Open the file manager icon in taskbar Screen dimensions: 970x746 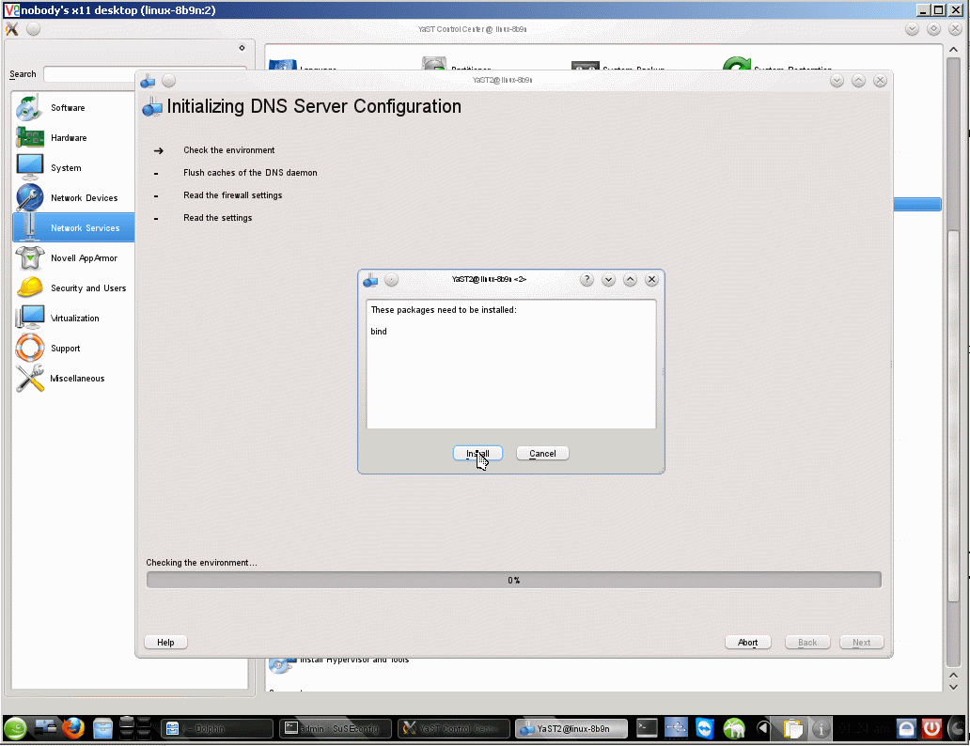[102, 728]
